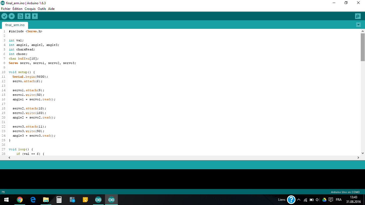Open the Windows Start menu
Viewport: 365px width, 205px height.
[x=6, y=200]
